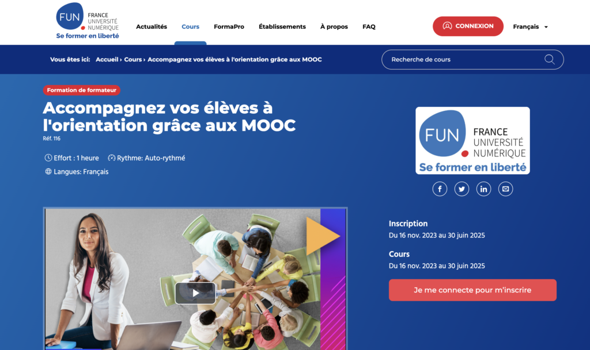Click Je me connecte pour m'inscrire
590x350 pixels.
click(472, 290)
